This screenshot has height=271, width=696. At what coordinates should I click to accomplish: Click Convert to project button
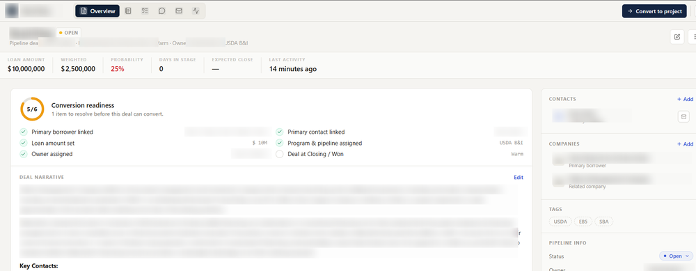point(654,11)
